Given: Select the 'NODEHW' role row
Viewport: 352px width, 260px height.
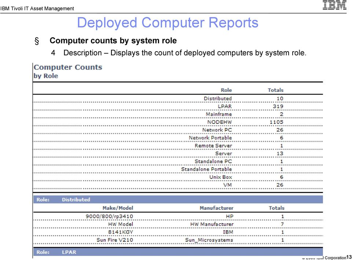Looking at the screenshot, I should tap(178, 122).
